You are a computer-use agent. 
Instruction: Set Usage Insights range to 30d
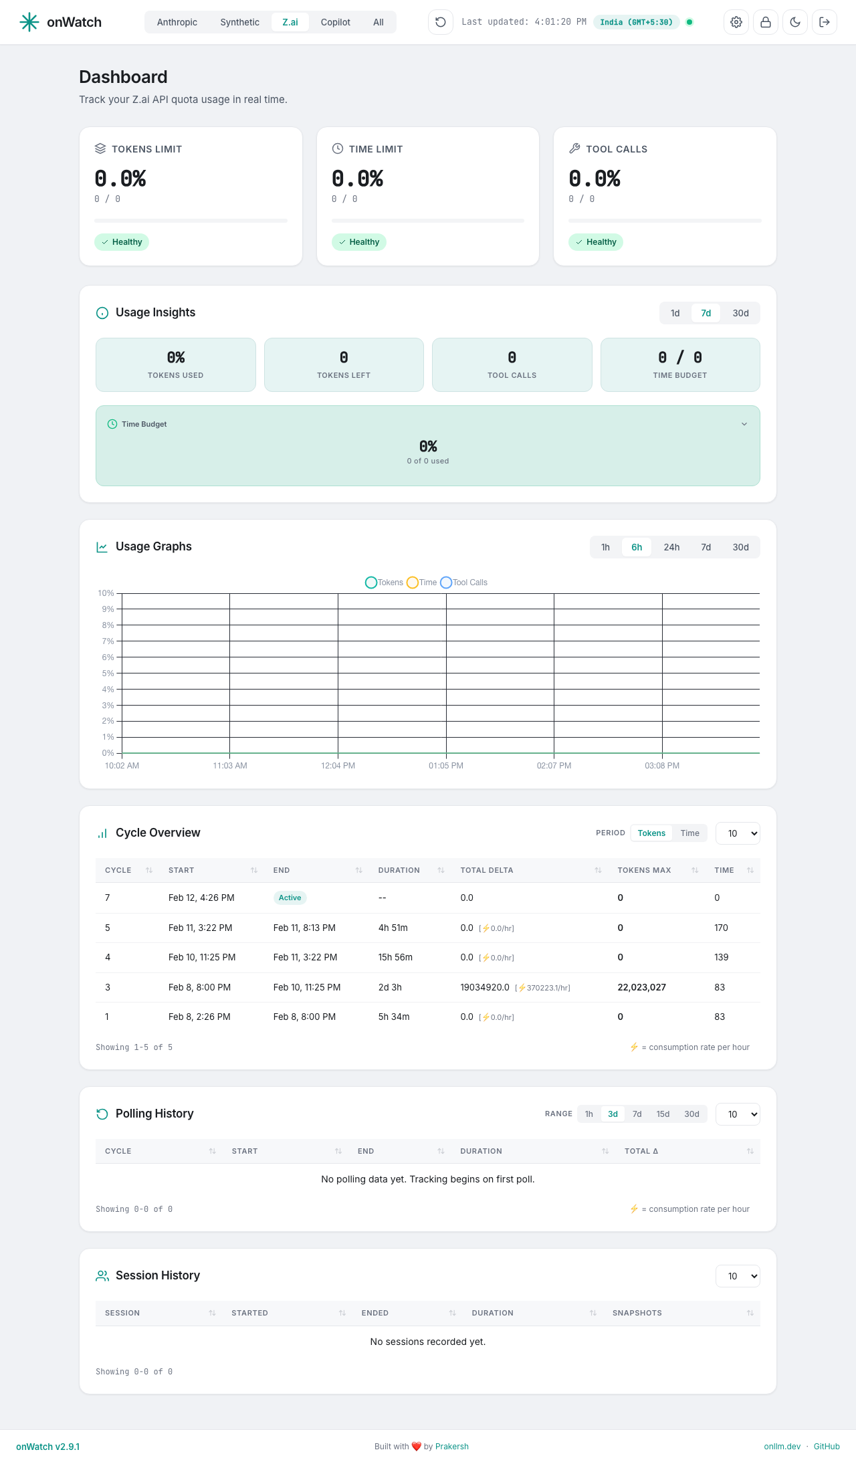(x=740, y=313)
